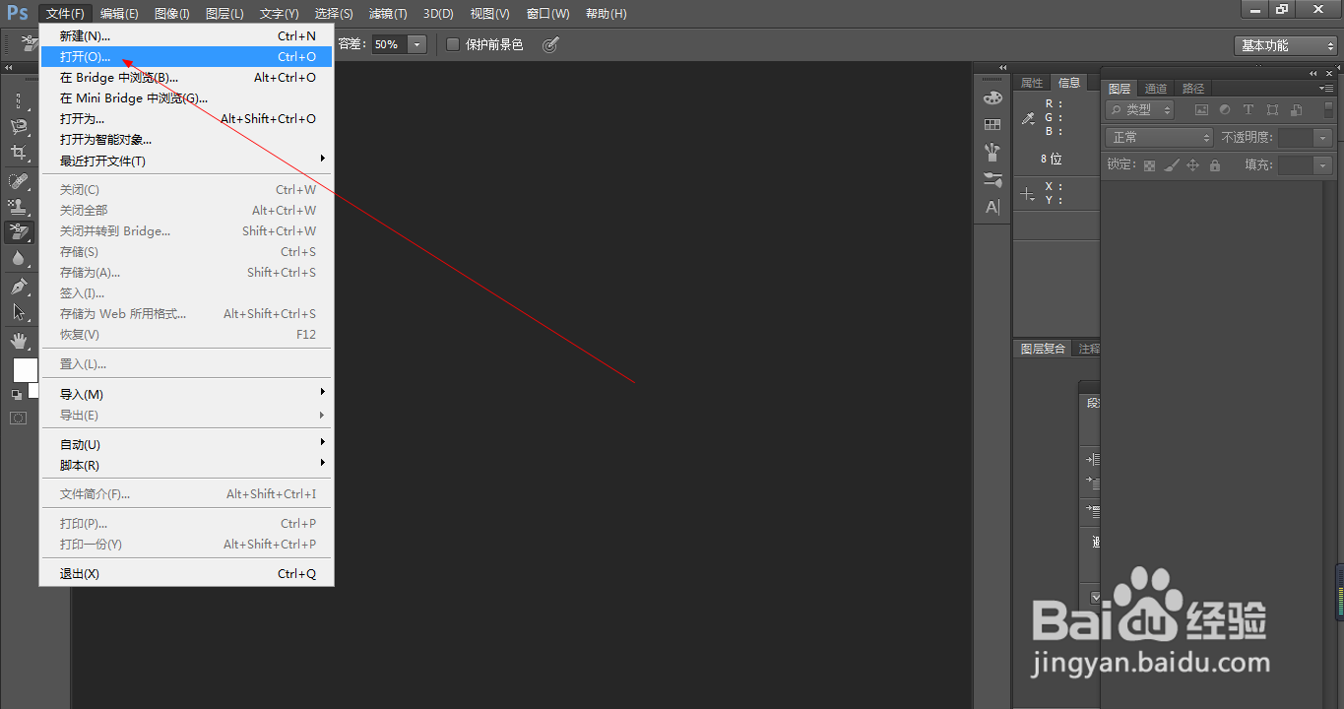Viewport: 1344px width, 709px height.
Task: Select the Clone Stamp tool
Action: 19,207
